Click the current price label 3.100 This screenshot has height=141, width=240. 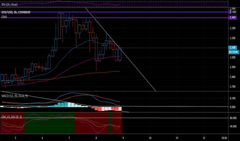click(x=233, y=48)
